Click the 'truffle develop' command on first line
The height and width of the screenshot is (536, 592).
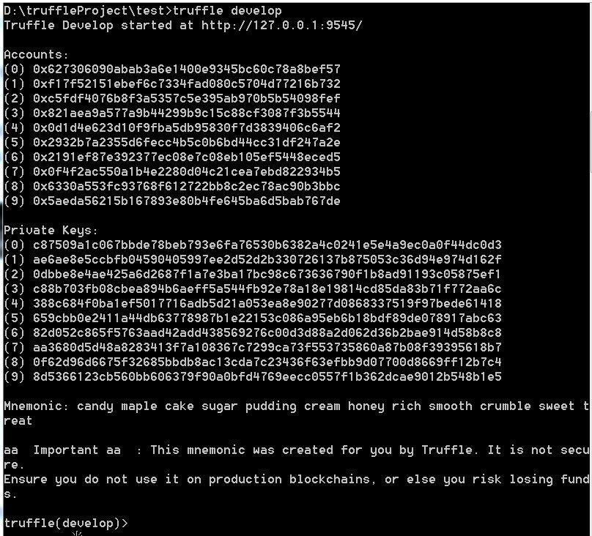(227, 10)
